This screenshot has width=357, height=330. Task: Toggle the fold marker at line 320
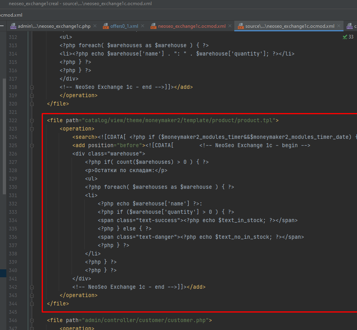(x=32, y=104)
